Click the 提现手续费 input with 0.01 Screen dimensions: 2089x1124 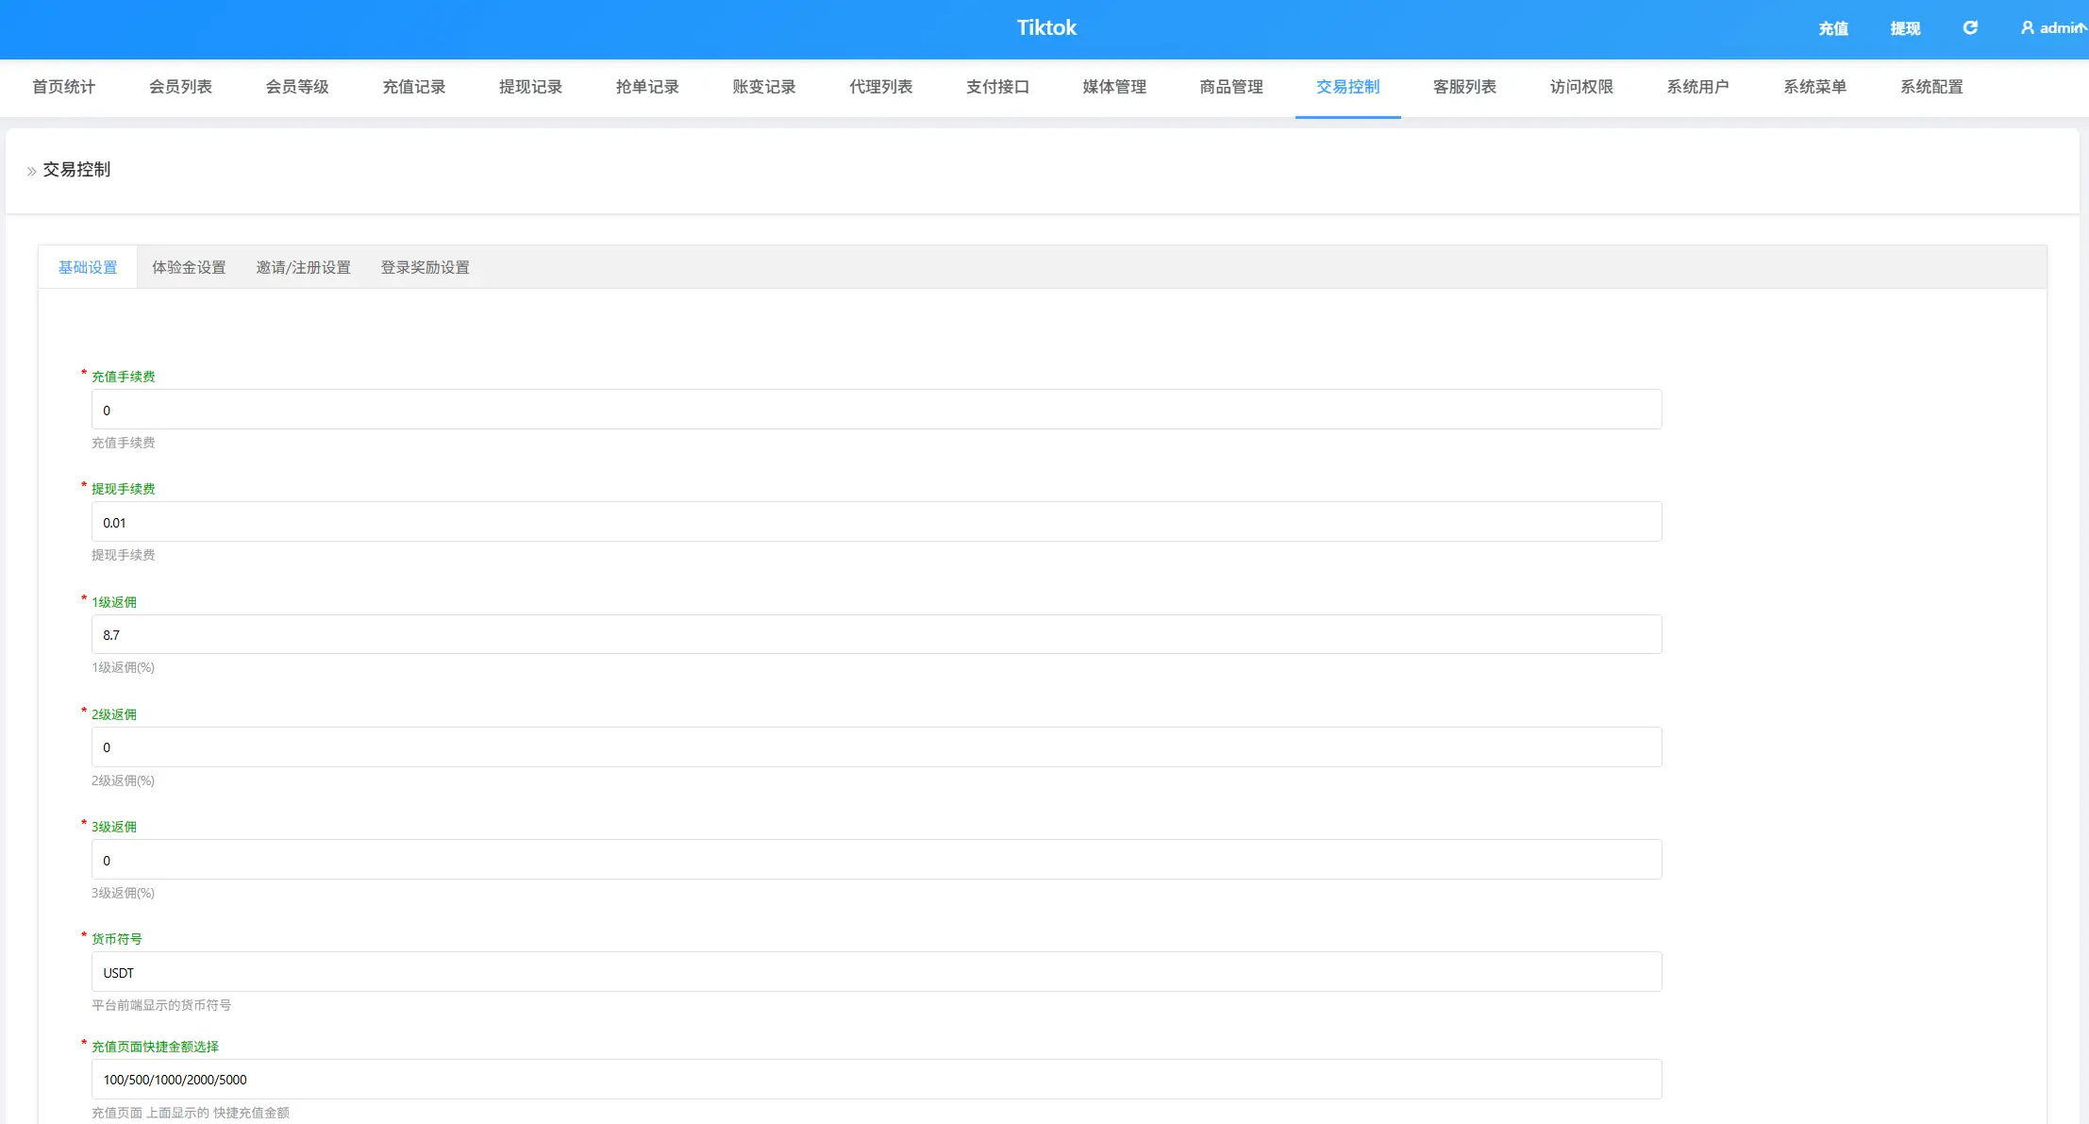tap(877, 522)
